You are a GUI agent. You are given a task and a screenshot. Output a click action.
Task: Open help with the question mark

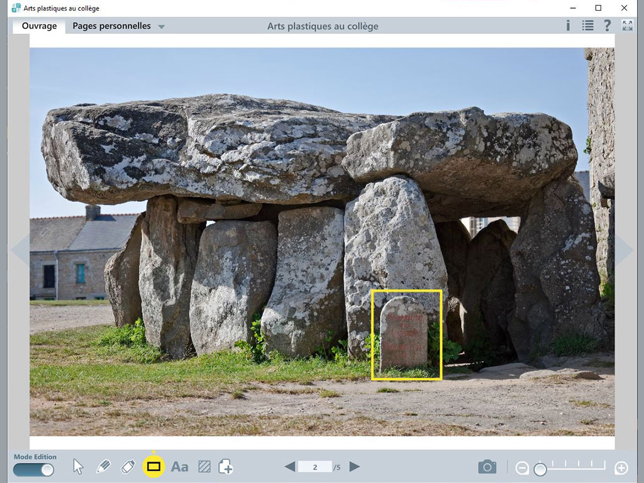(x=607, y=26)
